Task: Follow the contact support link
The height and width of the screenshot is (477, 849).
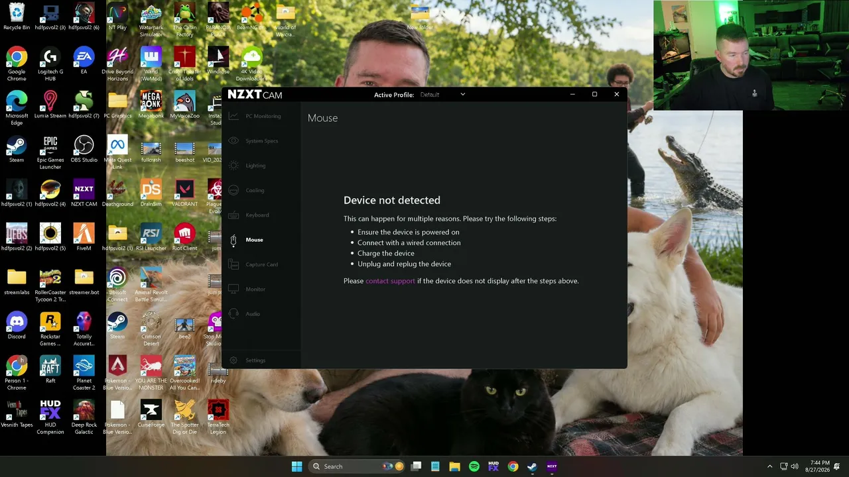Action: pyautogui.click(x=390, y=281)
